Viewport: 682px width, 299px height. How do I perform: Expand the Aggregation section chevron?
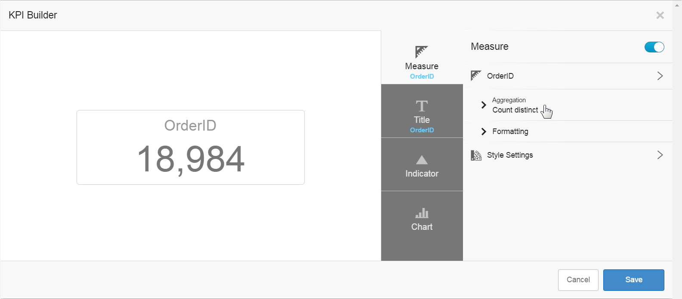pos(484,105)
